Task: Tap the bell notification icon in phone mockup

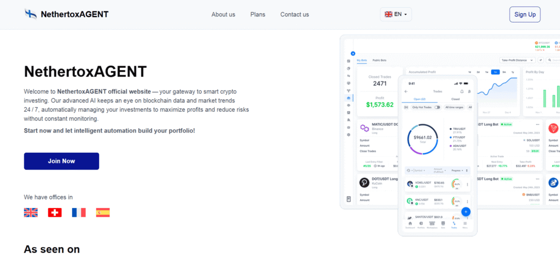Action: coord(462,91)
